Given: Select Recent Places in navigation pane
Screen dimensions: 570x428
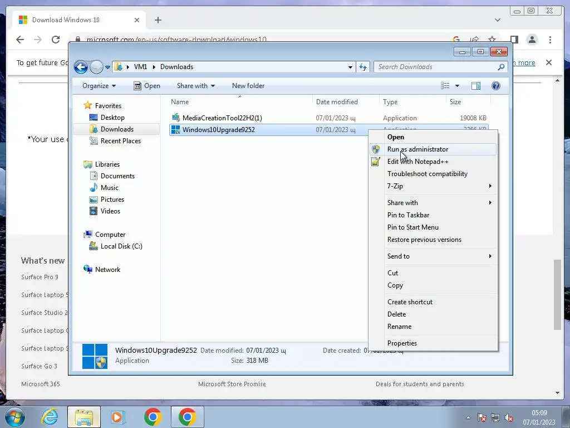Looking at the screenshot, I should 120,141.
